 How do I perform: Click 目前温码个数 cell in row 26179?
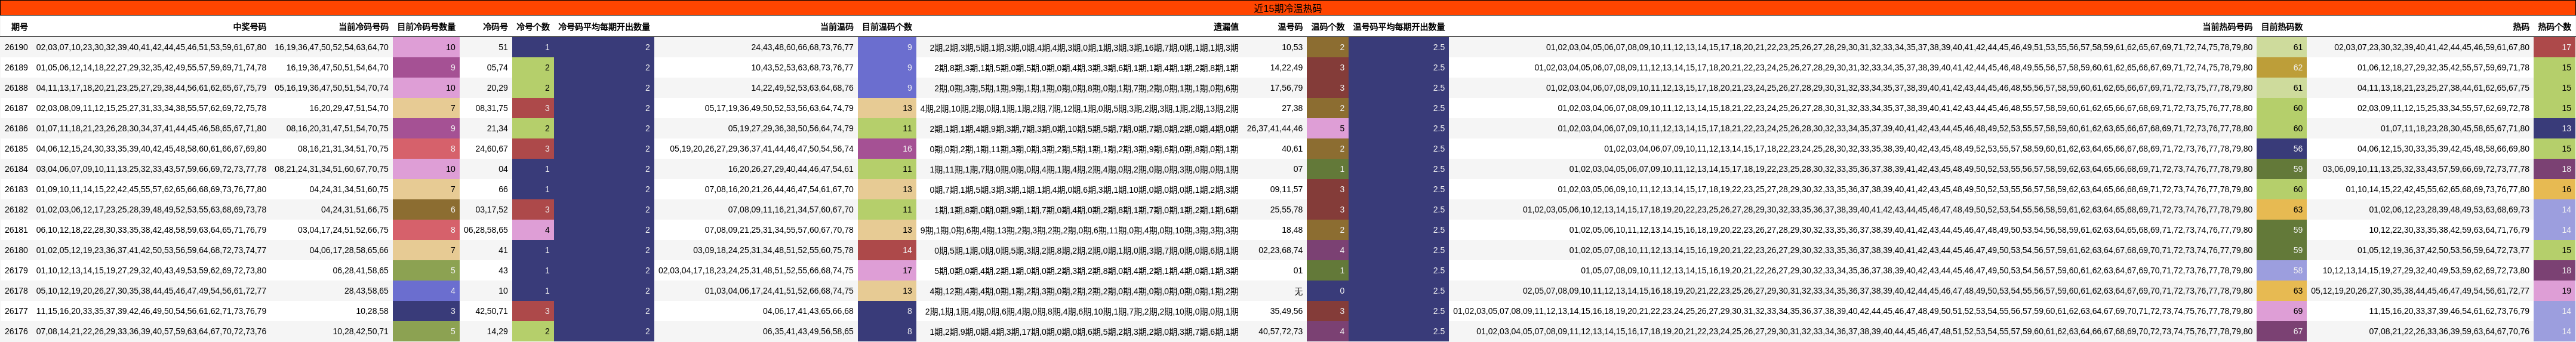point(887,270)
